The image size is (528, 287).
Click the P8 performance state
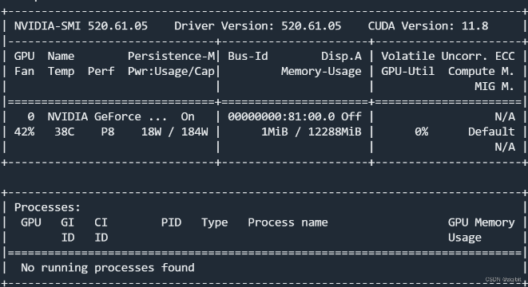108,132
